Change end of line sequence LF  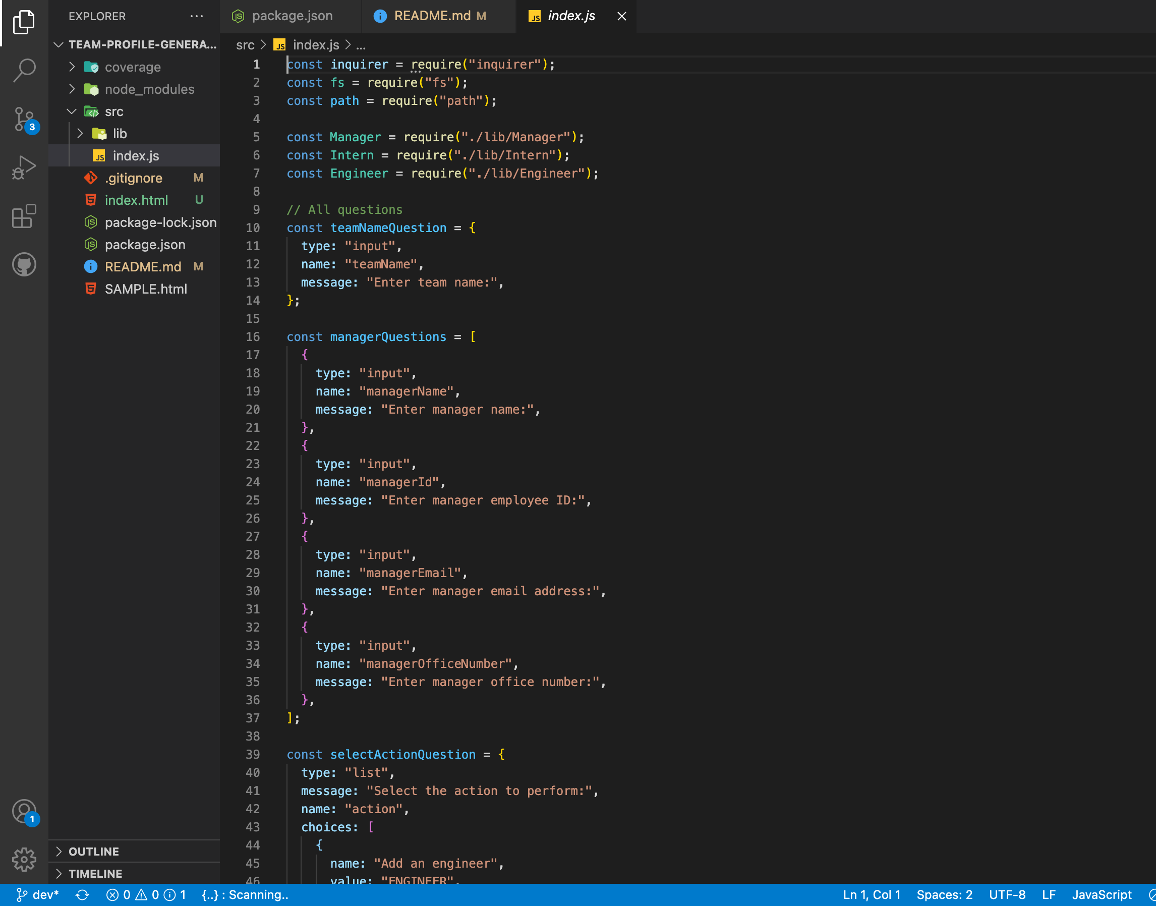point(1049,895)
